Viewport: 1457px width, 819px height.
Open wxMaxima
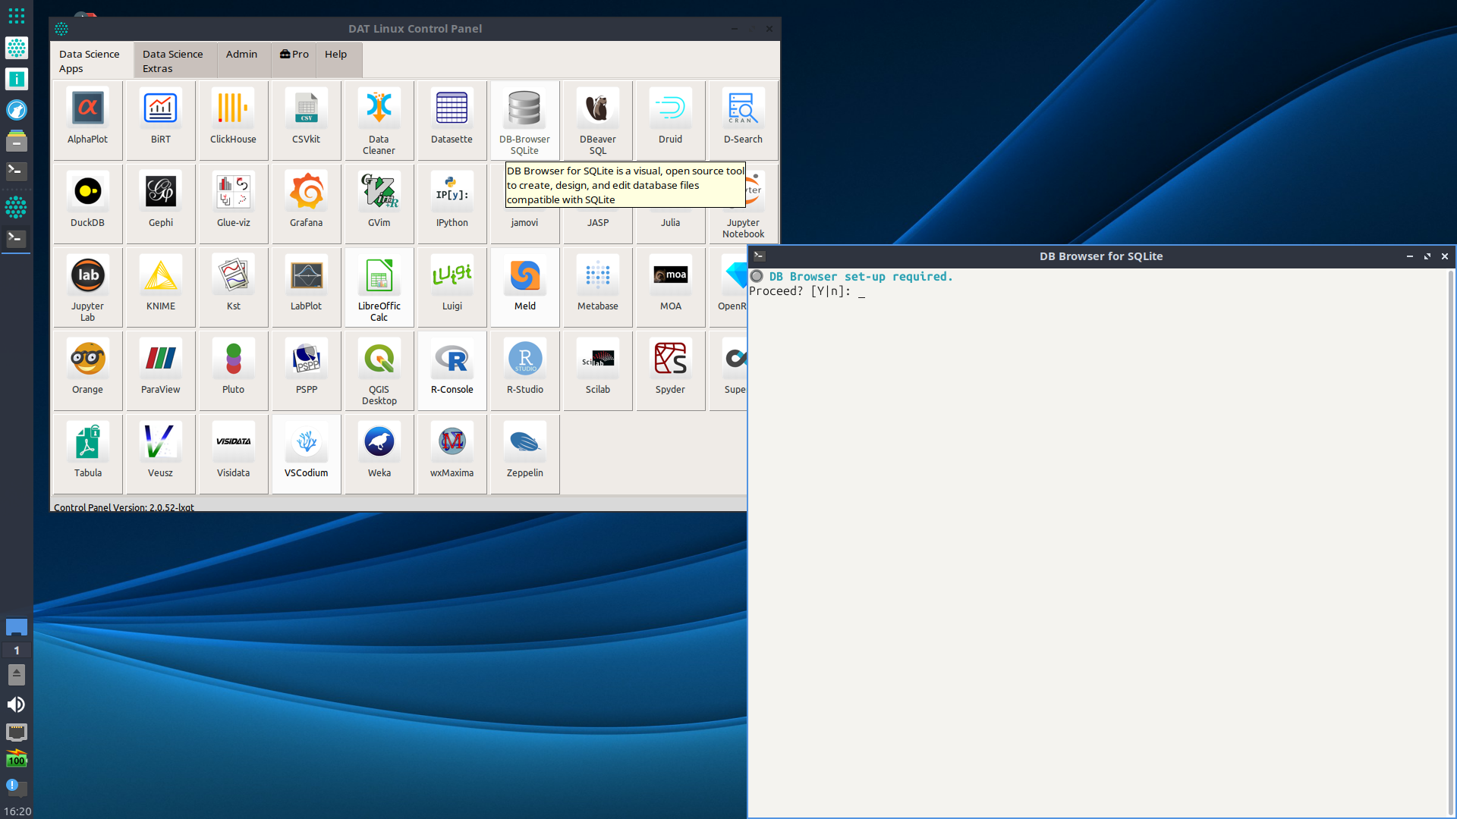click(452, 453)
